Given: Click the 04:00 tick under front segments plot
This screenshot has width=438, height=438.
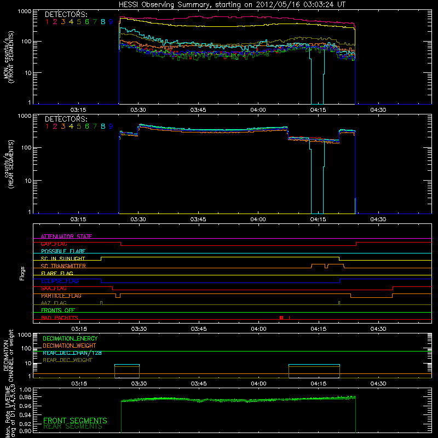Looking at the screenshot, I should (x=258, y=110).
